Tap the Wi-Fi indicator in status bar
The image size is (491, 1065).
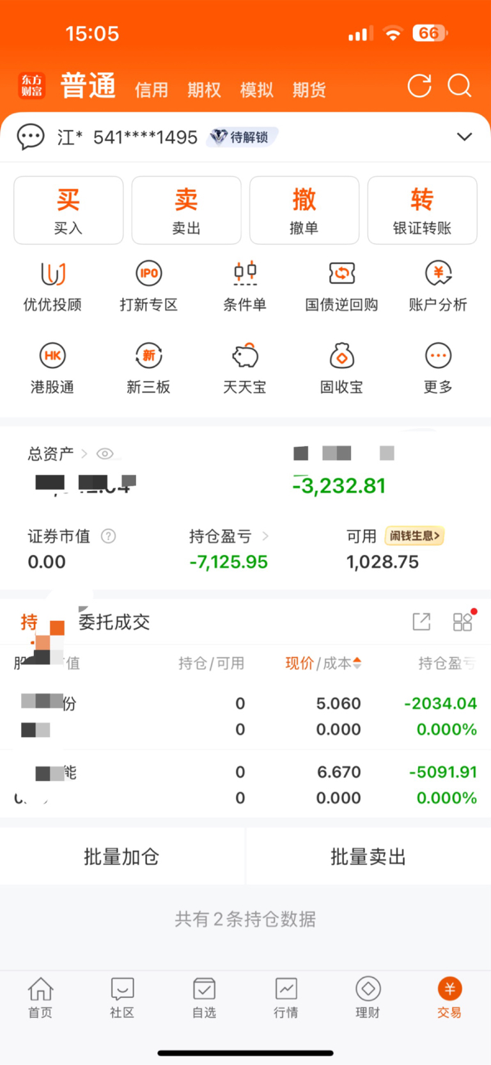pos(393,33)
